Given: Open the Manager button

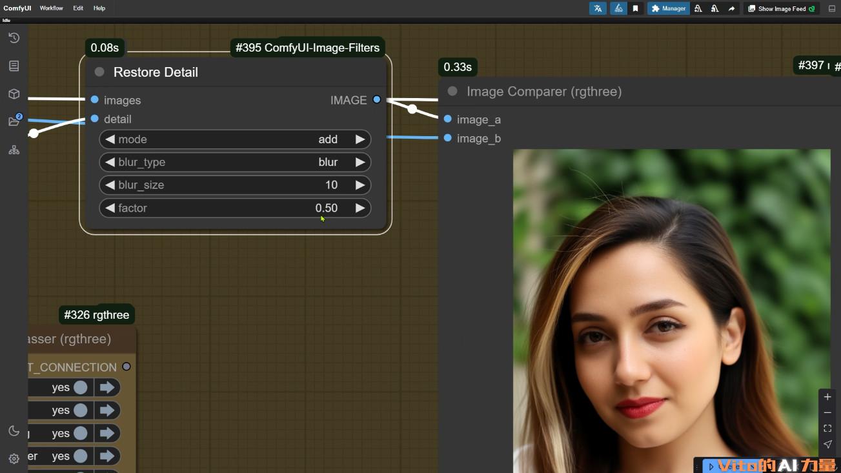Looking at the screenshot, I should [669, 8].
